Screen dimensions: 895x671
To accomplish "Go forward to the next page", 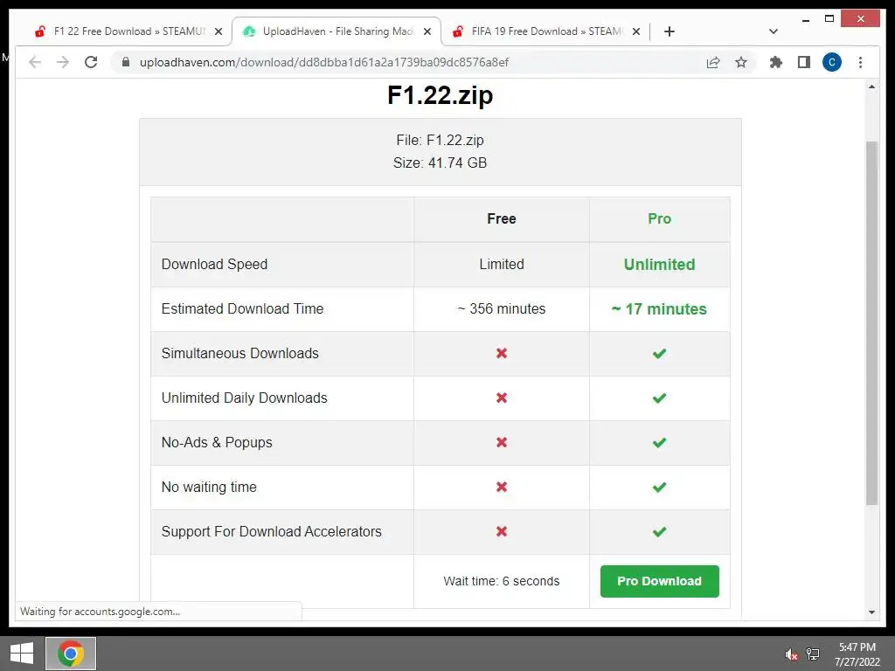I will [63, 62].
